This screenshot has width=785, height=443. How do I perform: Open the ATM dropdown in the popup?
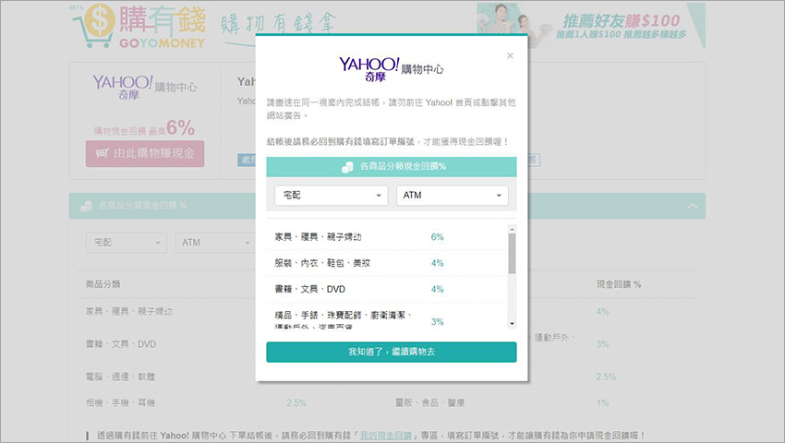click(x=453, y=196)
